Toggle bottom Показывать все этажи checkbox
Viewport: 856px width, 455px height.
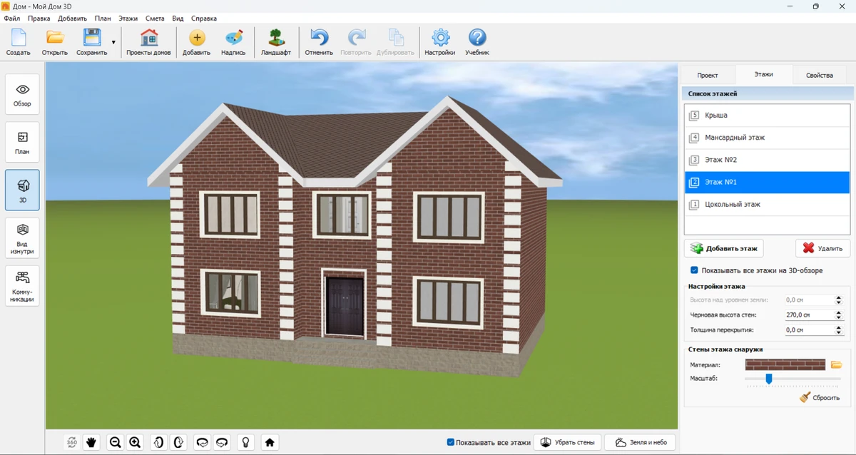coord(451,442)
